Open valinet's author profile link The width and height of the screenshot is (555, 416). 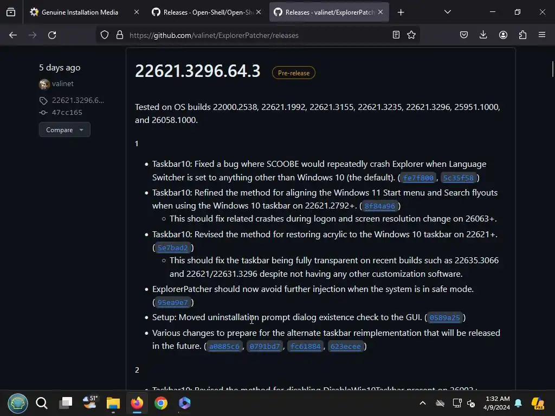pos(63,84)
